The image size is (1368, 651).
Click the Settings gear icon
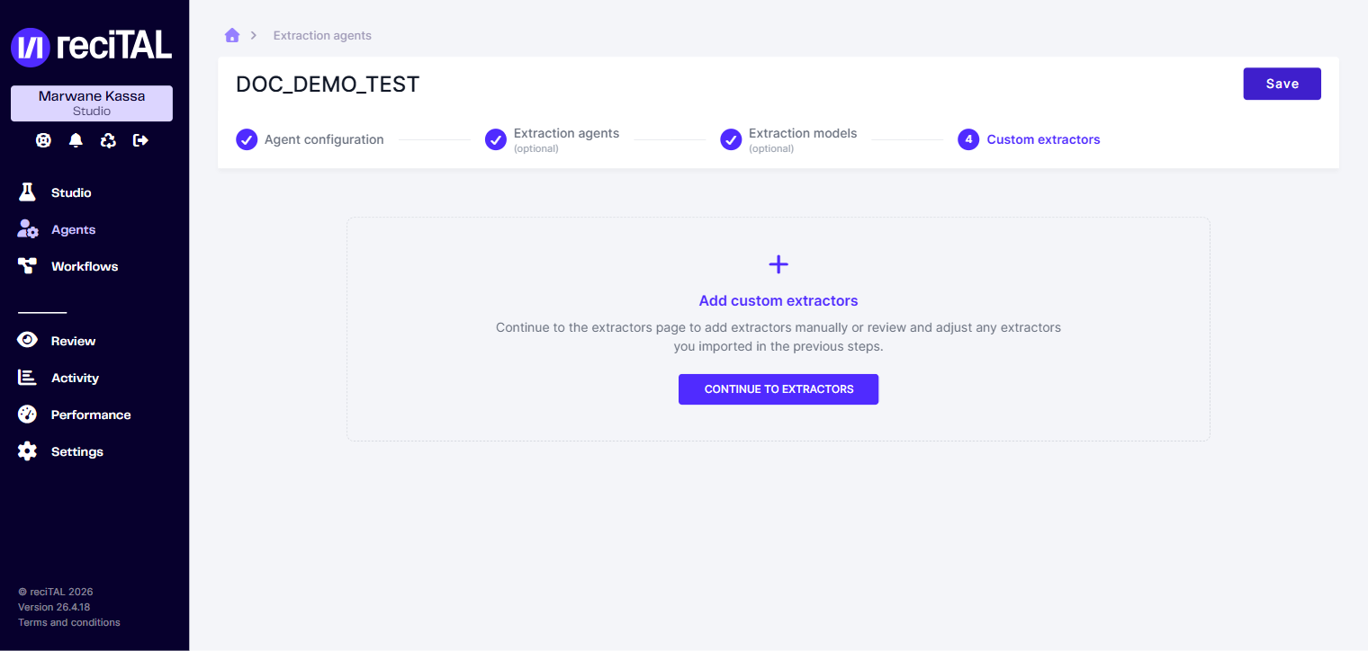pyautogui.click(x=27, y=451)
